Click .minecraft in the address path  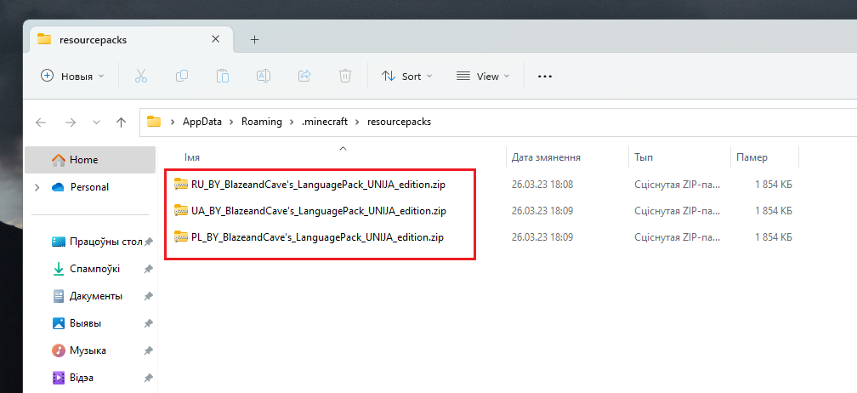tap(325, 122)
